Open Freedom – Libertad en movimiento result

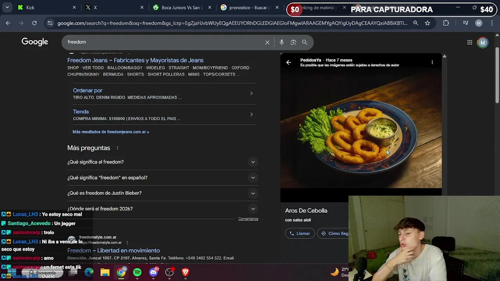pyautogui.click(x=113, y=251)
